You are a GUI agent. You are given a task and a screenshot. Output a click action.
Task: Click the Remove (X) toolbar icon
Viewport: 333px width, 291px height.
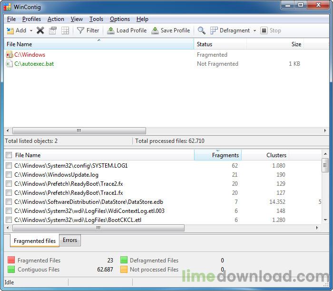pyautogui.click(x=40, y=30)
